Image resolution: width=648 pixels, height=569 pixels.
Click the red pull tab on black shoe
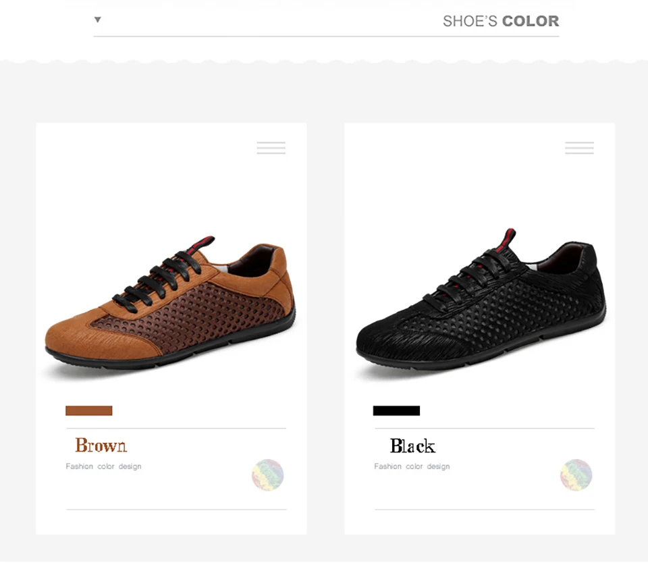(508, 238)
